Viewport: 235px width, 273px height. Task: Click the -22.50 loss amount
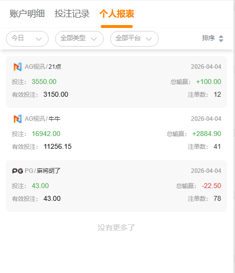click(x=211, y=186)
